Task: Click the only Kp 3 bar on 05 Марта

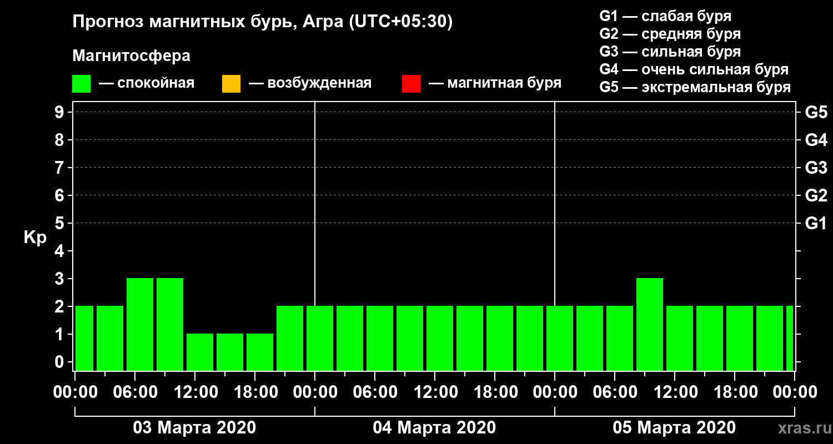Action: click(x=650, y=324)
